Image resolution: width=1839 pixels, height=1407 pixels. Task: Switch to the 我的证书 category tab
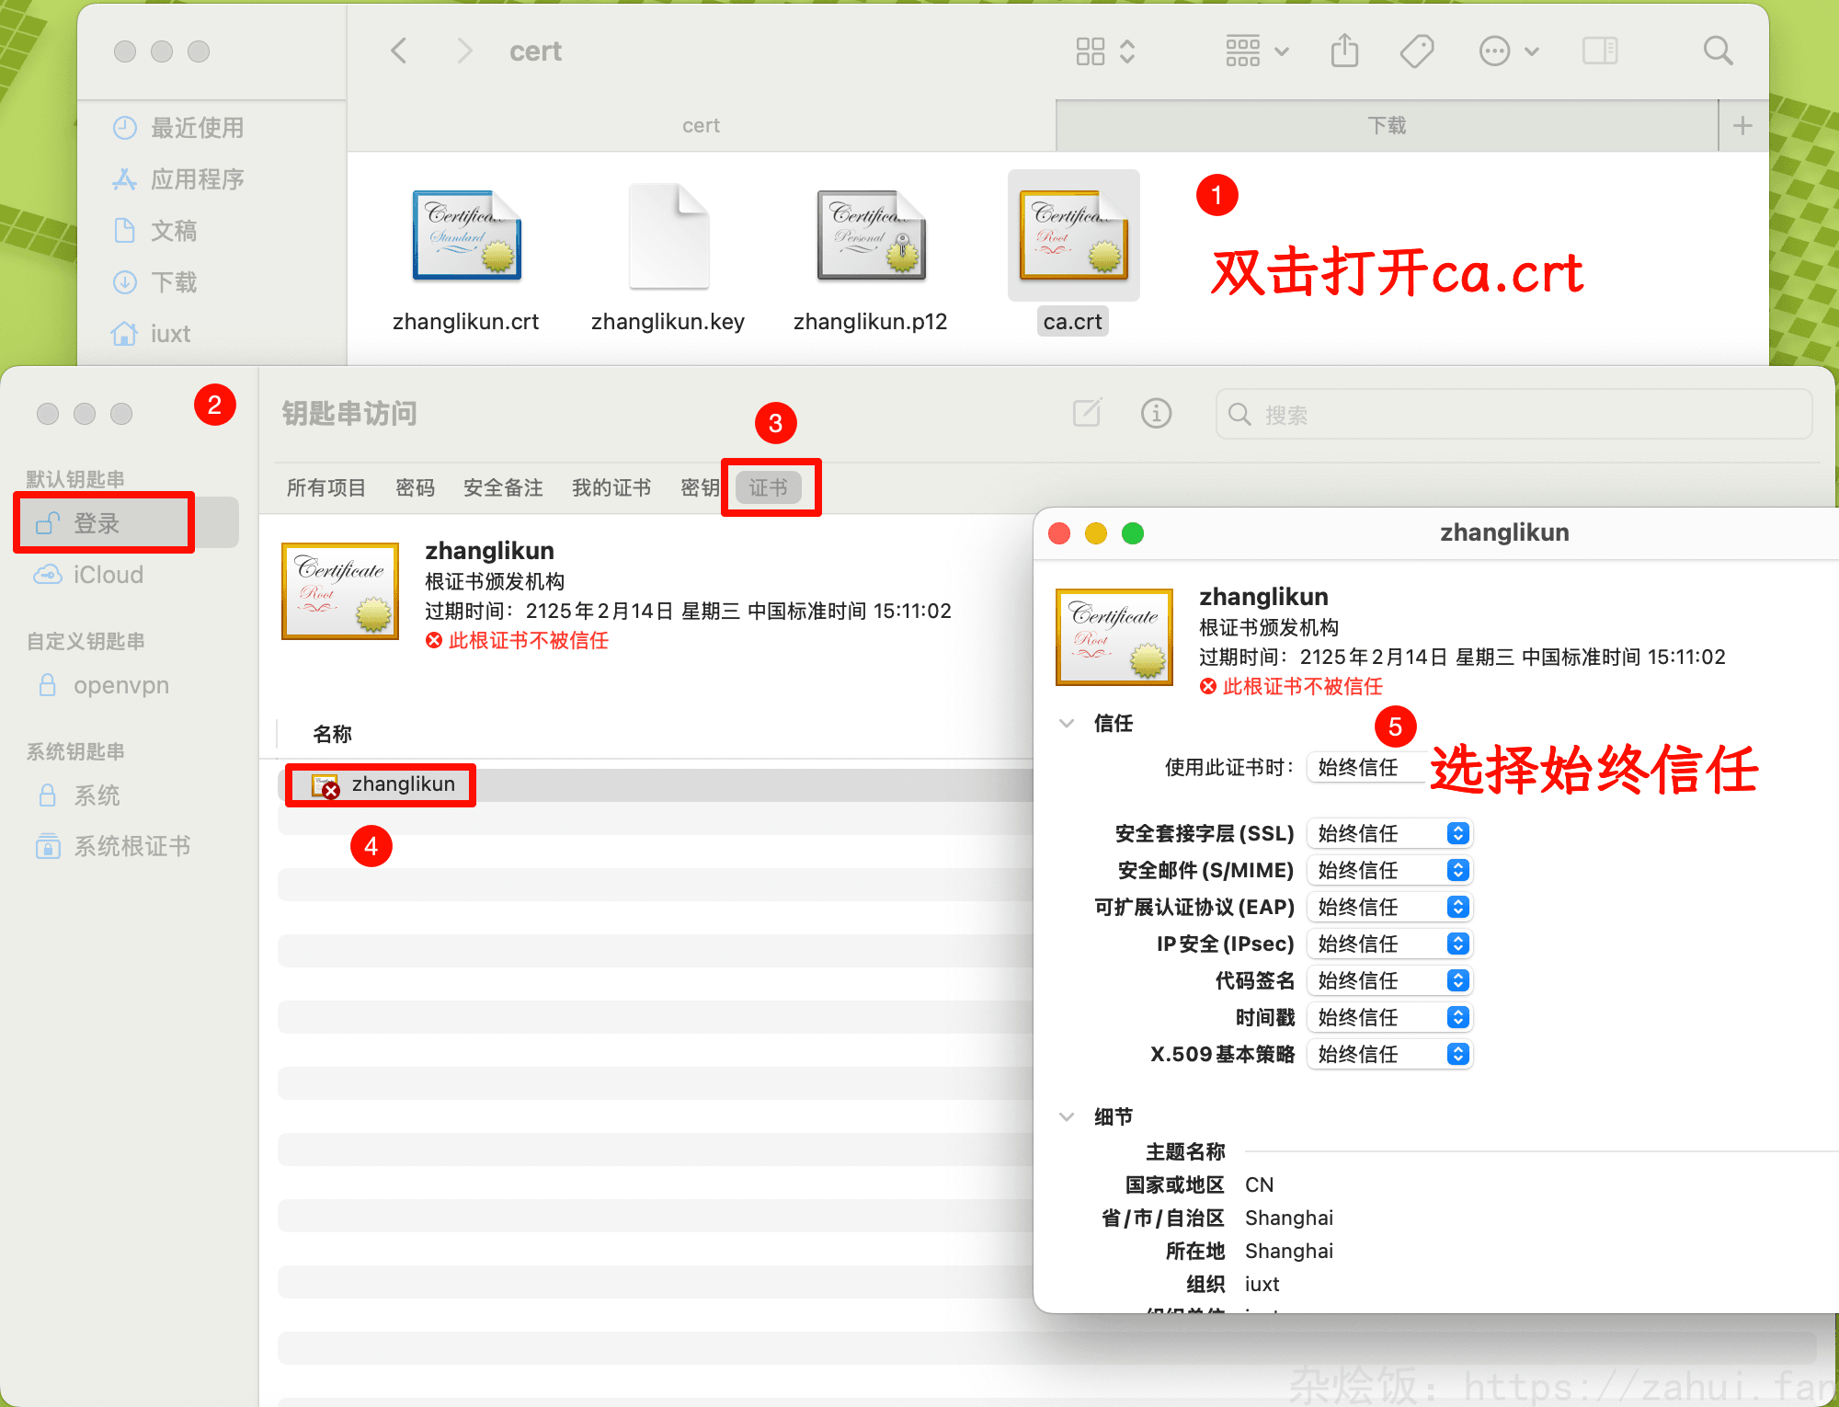611,487
